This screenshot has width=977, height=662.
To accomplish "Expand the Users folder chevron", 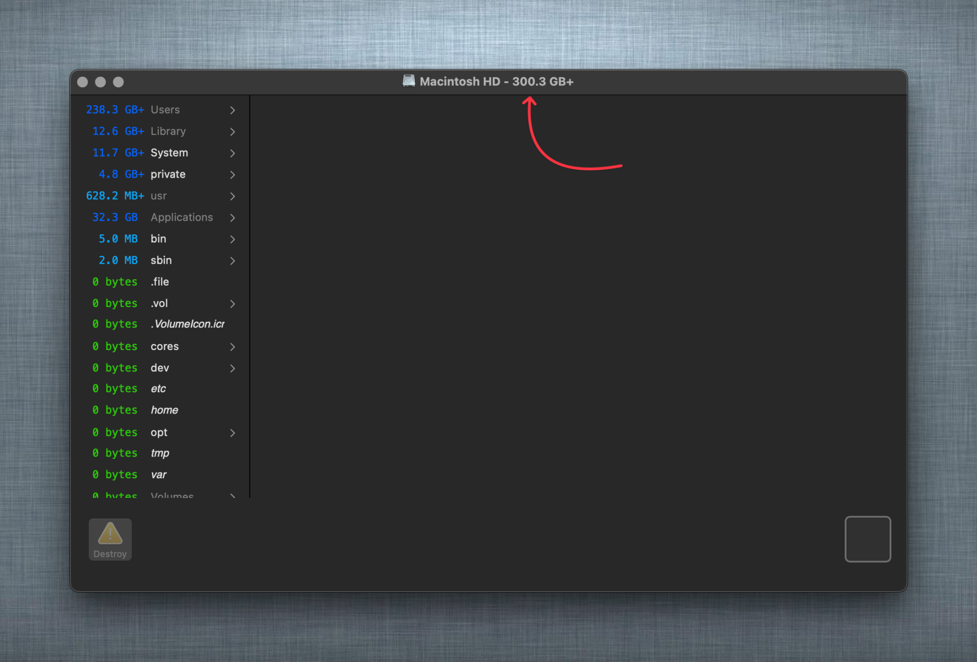I will 233,110.
